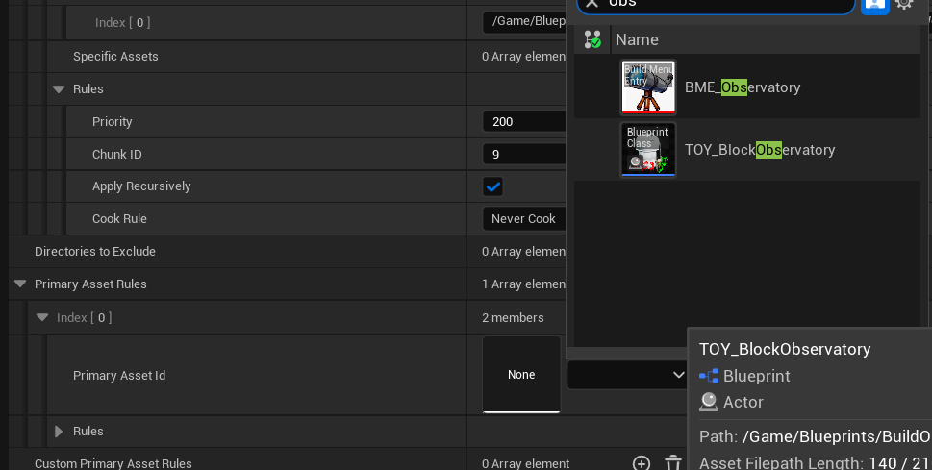Viewport: 932px width, 470px height.
Task: Collapse the Rules section above Priority
Action: pos(59,89)
